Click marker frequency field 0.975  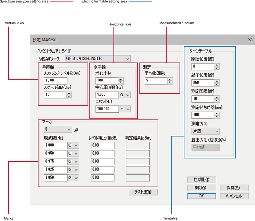click(56, 161)
